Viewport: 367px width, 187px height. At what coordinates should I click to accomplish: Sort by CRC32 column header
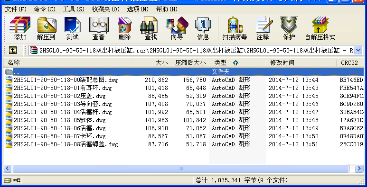pos(350,63)
